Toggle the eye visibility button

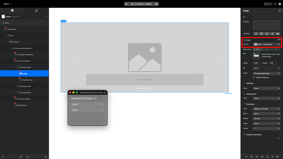pos(278,34)
